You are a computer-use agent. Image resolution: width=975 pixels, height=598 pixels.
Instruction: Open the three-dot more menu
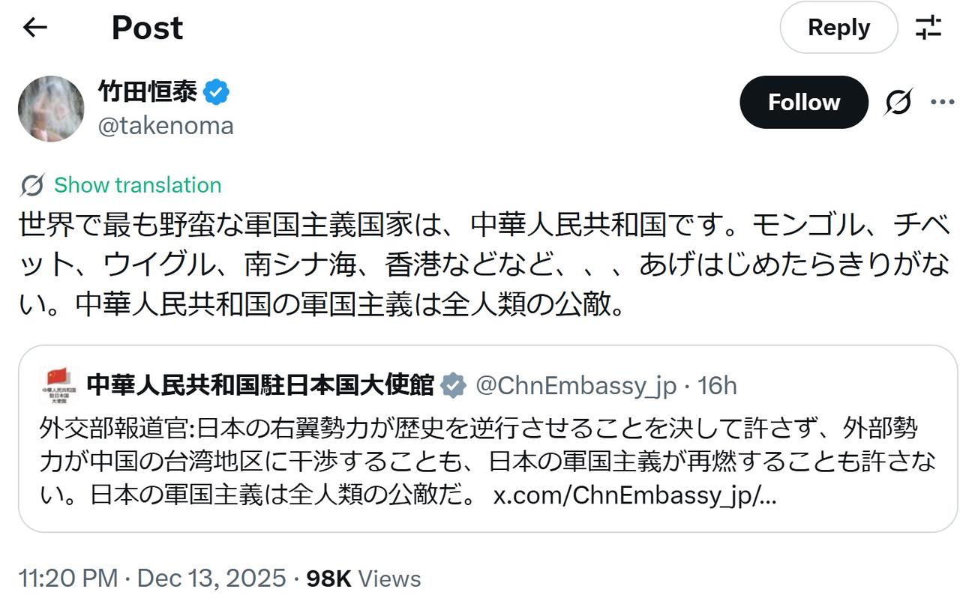click(x=942, y=102)
